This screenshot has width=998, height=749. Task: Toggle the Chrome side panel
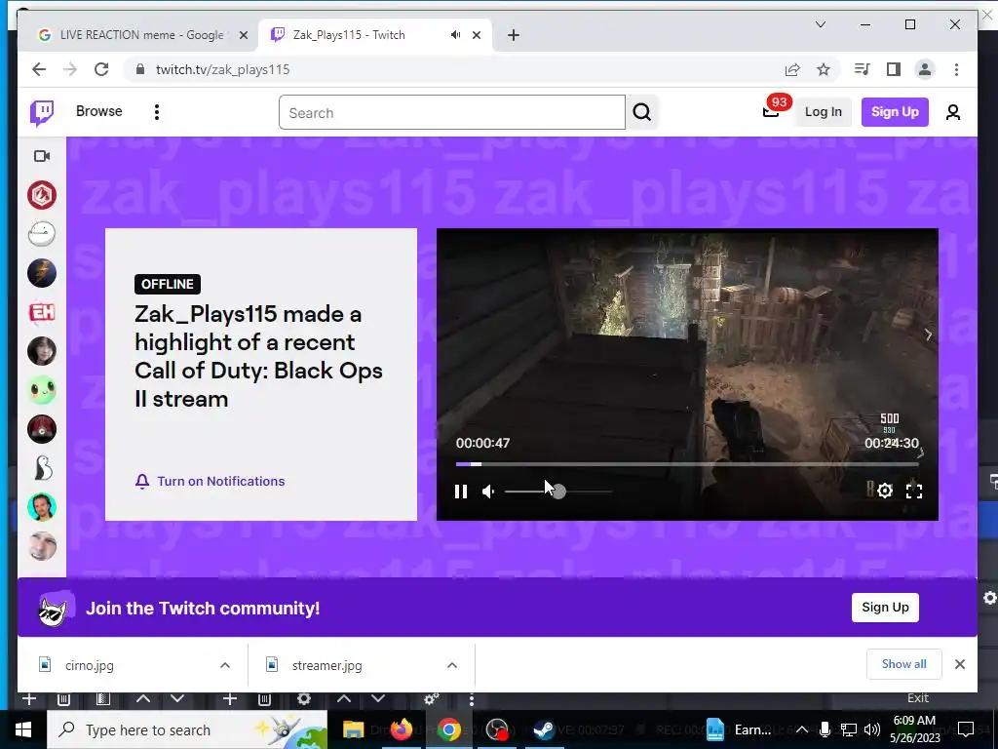(894, 69)
